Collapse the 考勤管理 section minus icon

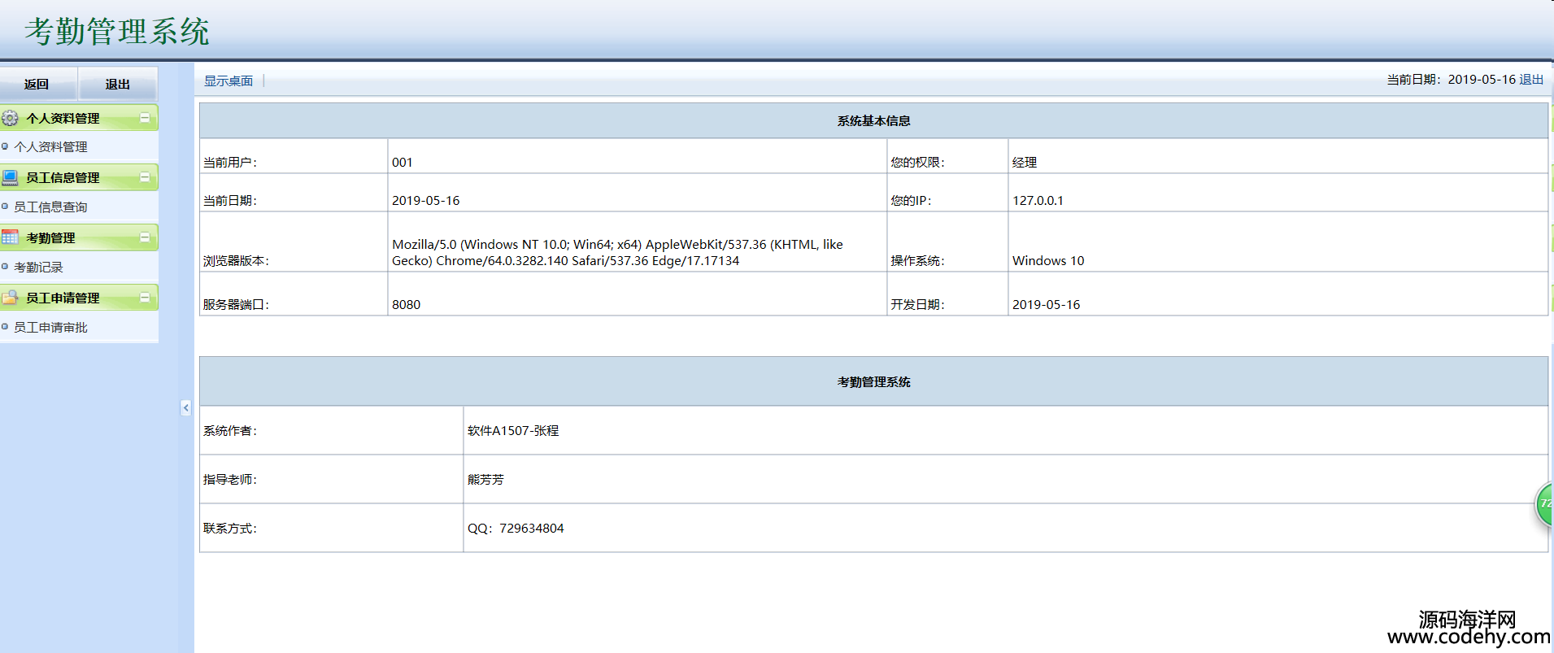[145, 237]
